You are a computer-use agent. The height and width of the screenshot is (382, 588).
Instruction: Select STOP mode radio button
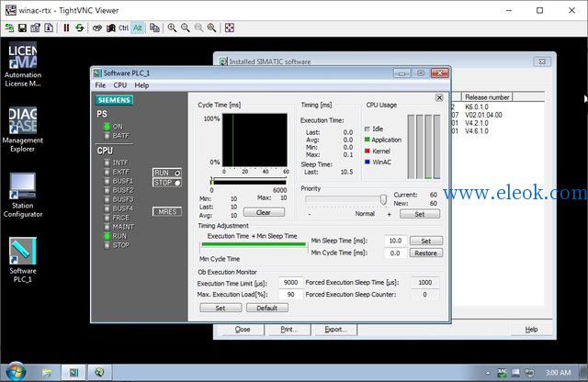tap(167, 183)
